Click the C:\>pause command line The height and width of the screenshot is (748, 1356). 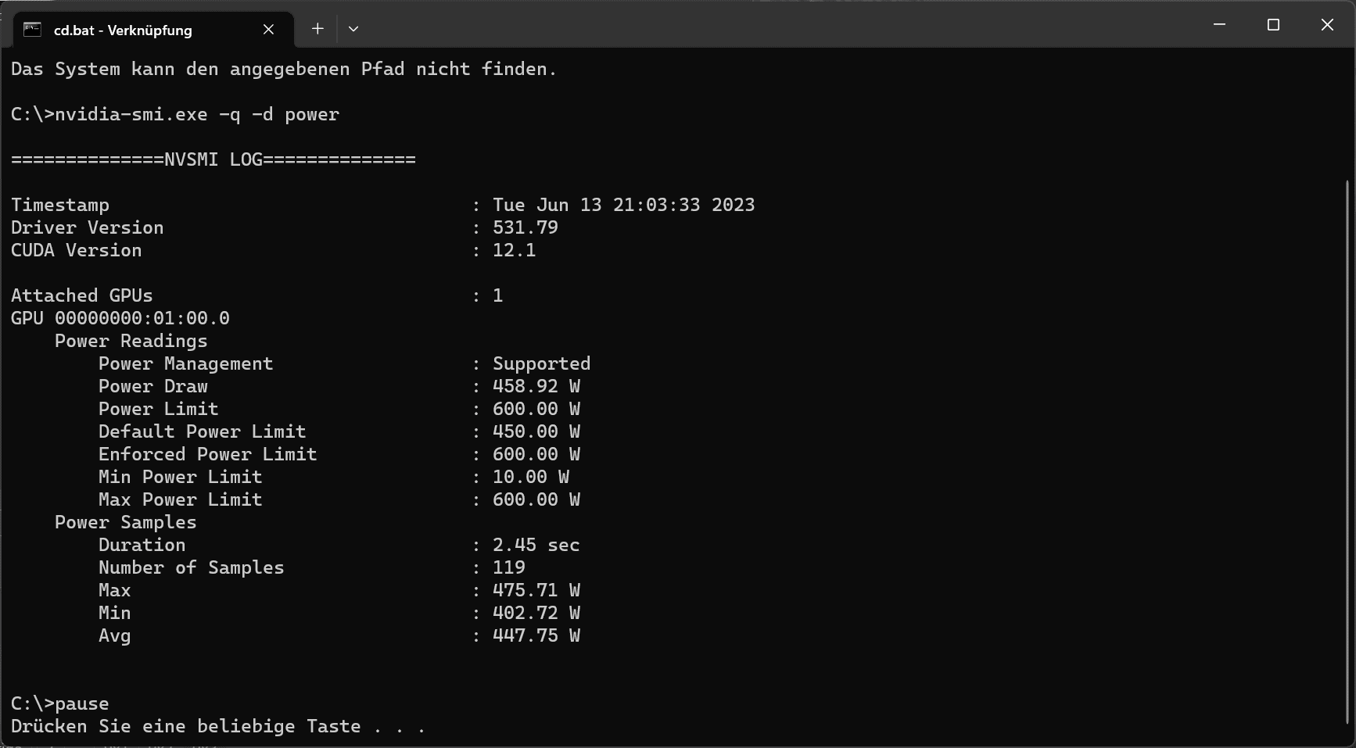(x=60, y=703)
